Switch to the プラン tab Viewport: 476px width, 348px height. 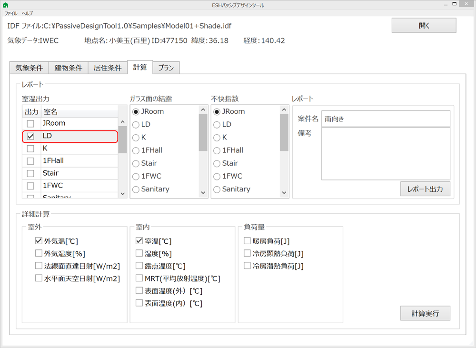point(166,68)
